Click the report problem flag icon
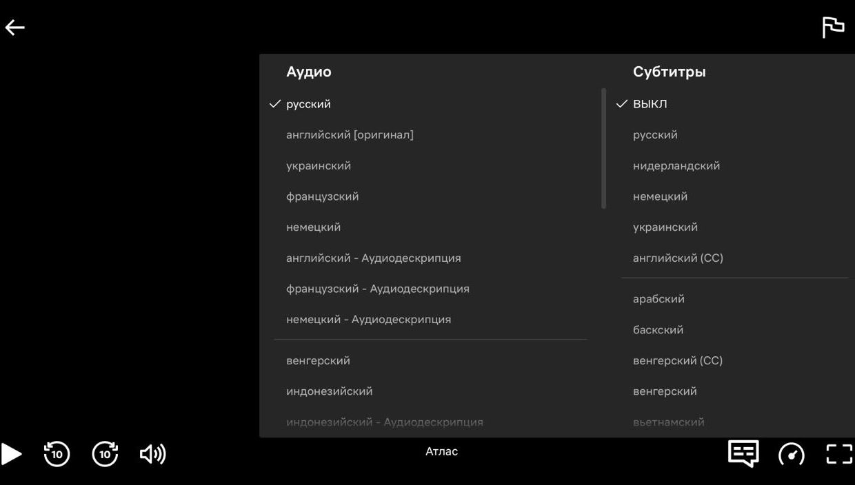855x485 pixels. pyautogui.click(x=833, y=28)
